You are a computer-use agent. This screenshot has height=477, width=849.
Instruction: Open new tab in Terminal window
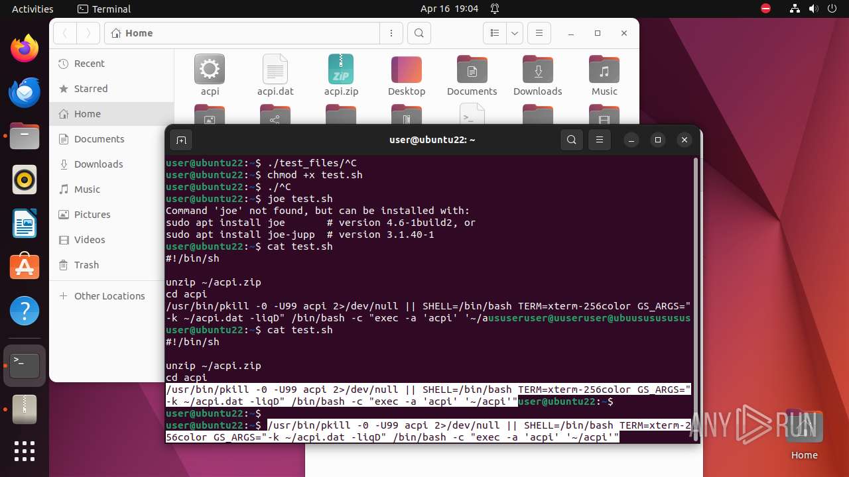coord(181,140)
